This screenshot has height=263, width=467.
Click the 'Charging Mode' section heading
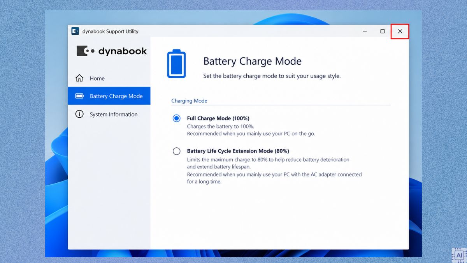point(189,101)
